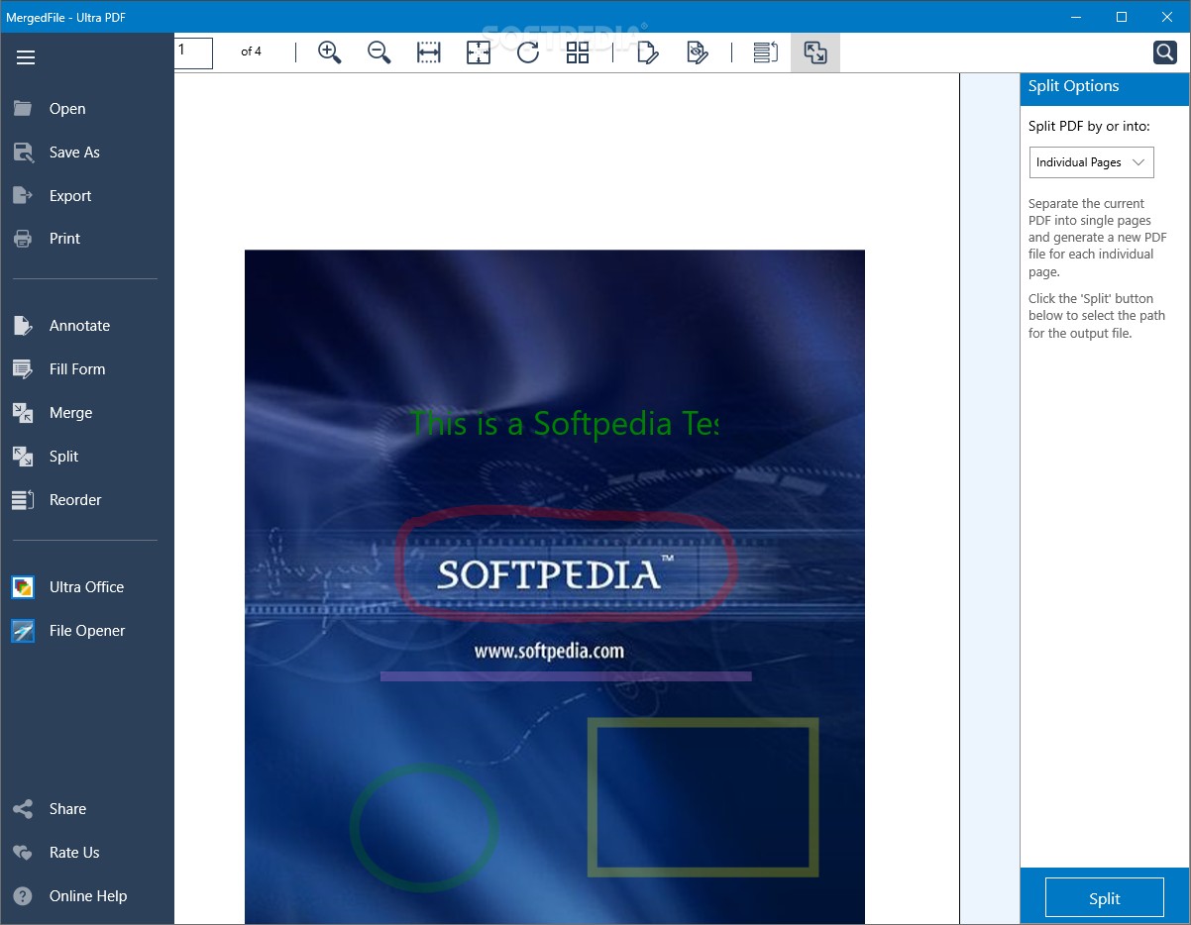
Task: Open a file from the sidebar
Action: 87,109
